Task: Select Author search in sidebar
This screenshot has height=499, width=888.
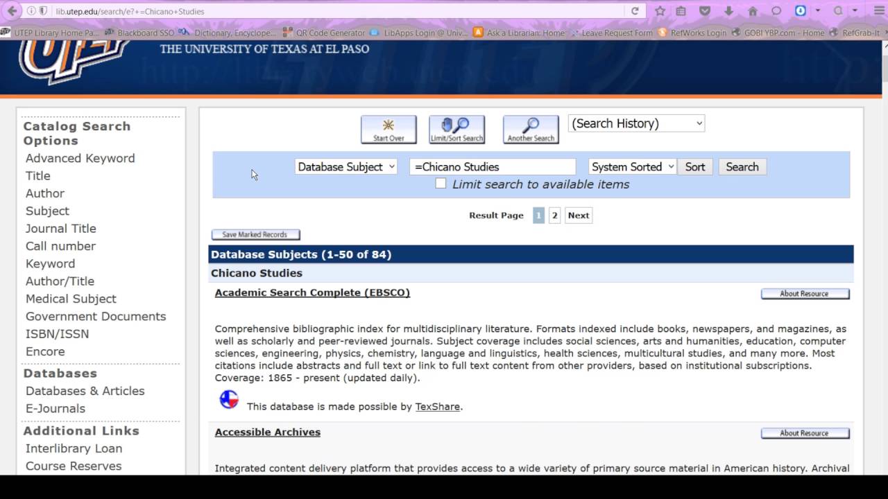Action: coord(45,193)
